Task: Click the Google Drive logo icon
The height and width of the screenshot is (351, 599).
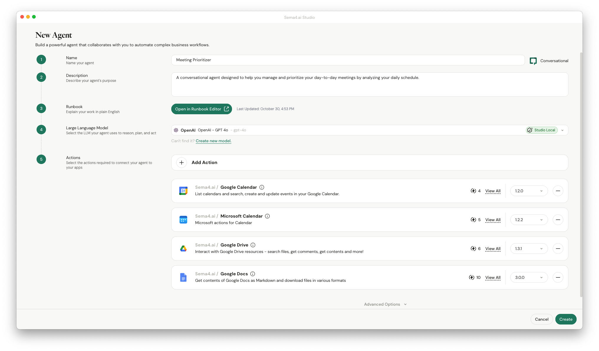Action: (x=183, y=249)
